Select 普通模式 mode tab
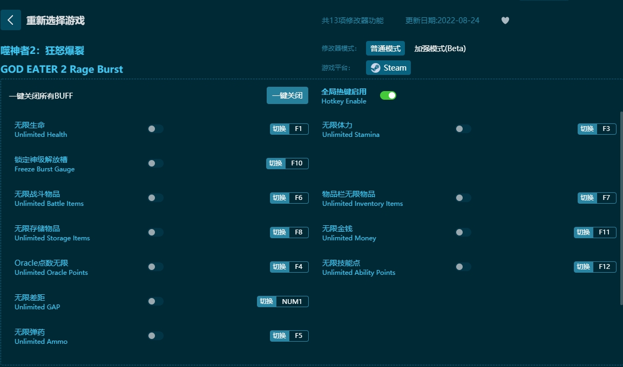The image size is (623, 367). 385,49
